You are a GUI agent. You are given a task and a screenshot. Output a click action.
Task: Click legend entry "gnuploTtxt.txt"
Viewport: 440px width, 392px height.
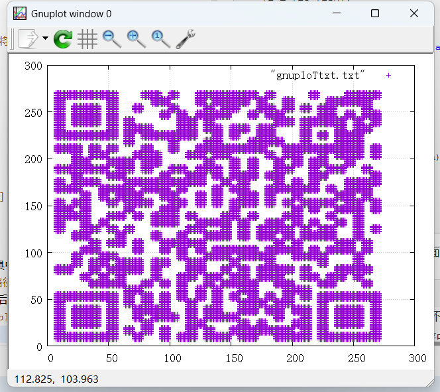click(317, 75)
